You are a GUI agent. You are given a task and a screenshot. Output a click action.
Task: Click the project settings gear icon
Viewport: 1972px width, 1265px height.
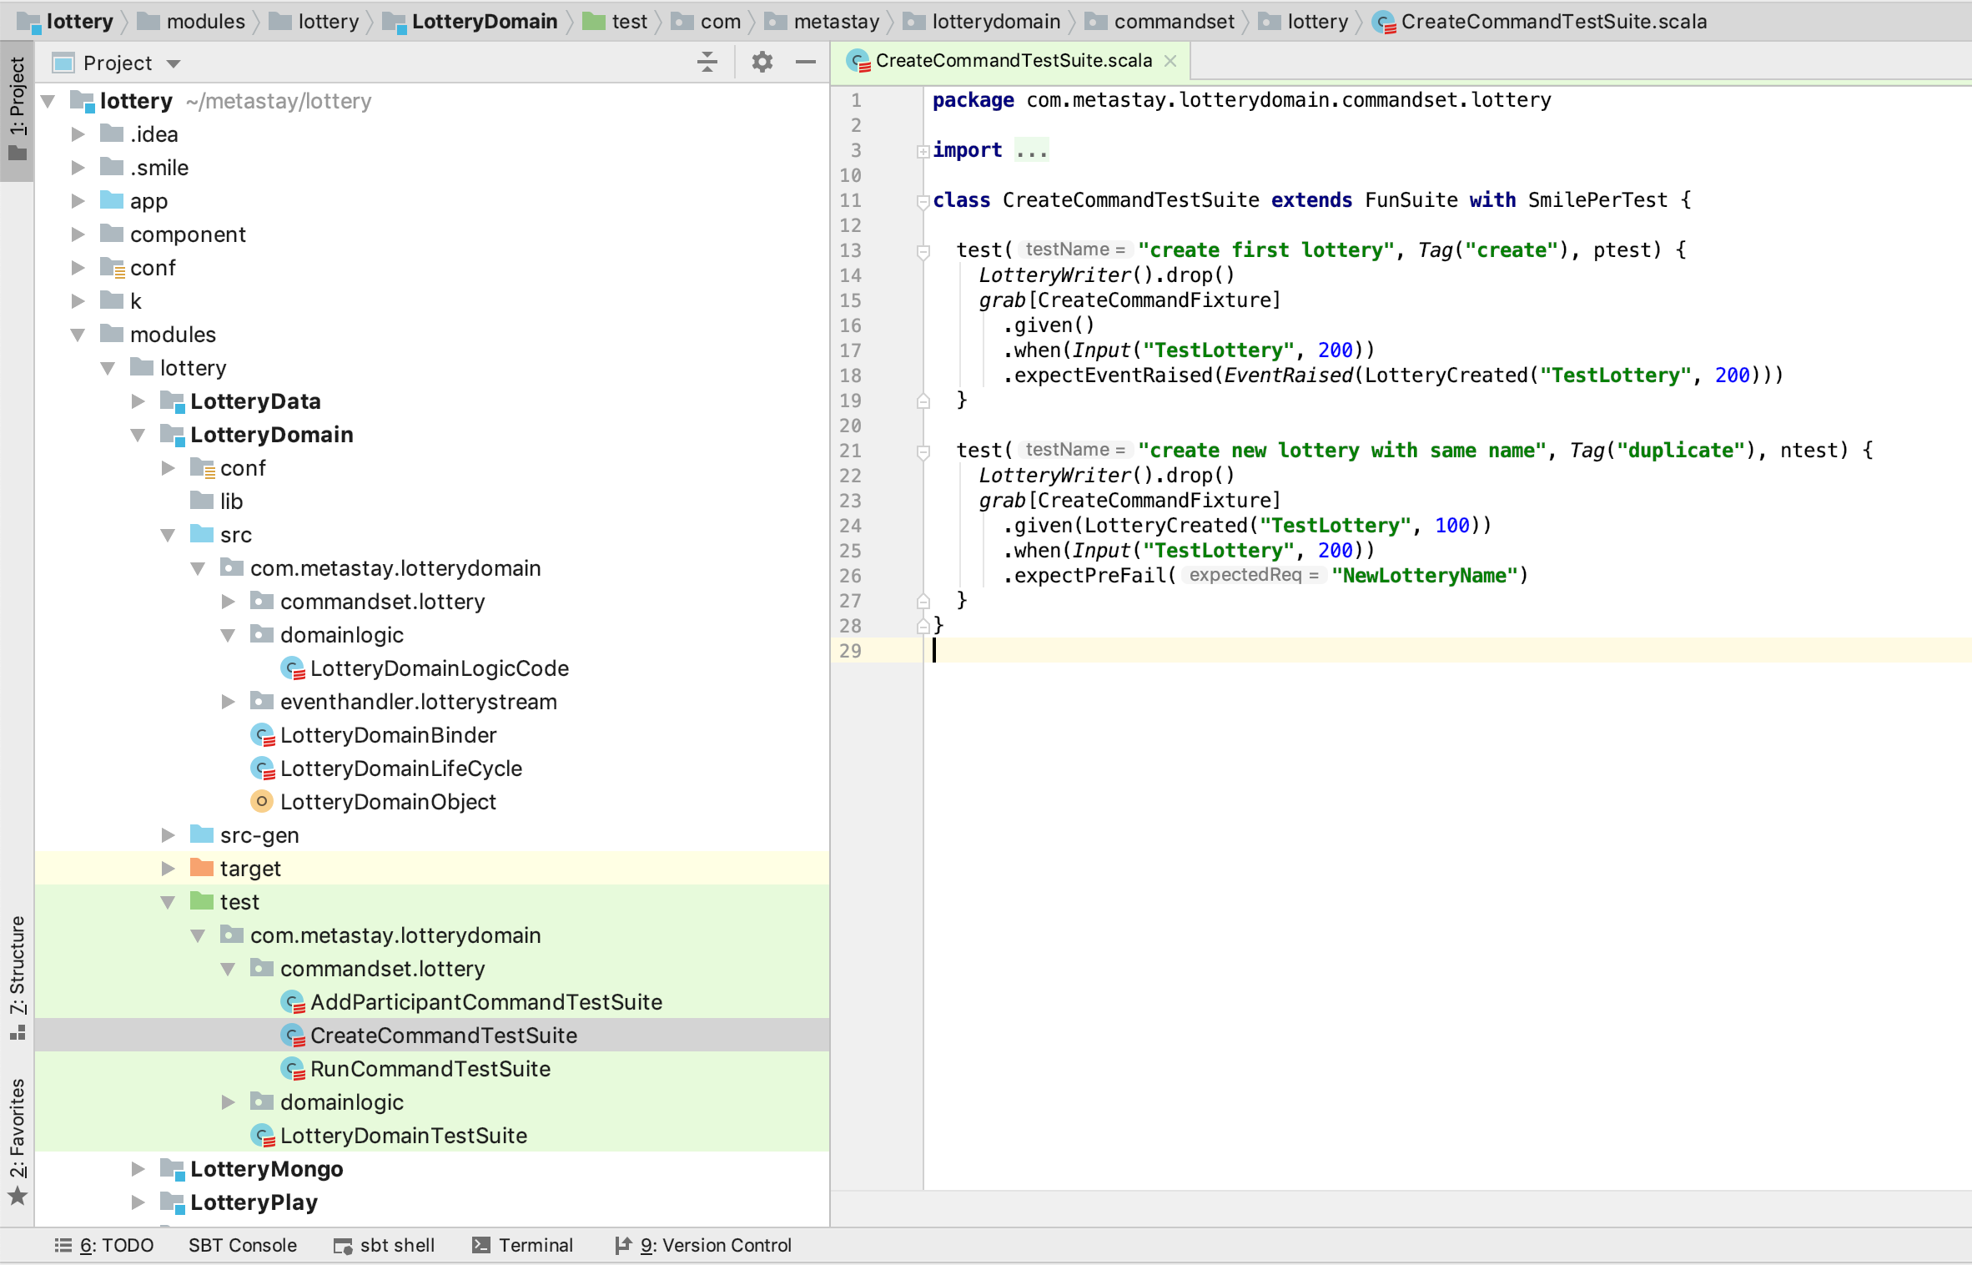(762, 63)
